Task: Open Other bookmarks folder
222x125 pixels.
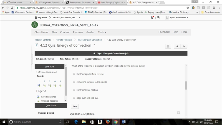Action: (210, 12)
